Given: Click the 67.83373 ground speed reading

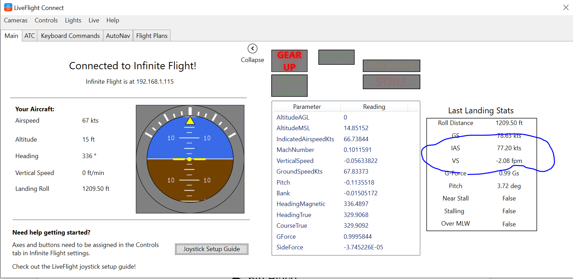Looking at the screenshot, I should [x=356, y=172].
